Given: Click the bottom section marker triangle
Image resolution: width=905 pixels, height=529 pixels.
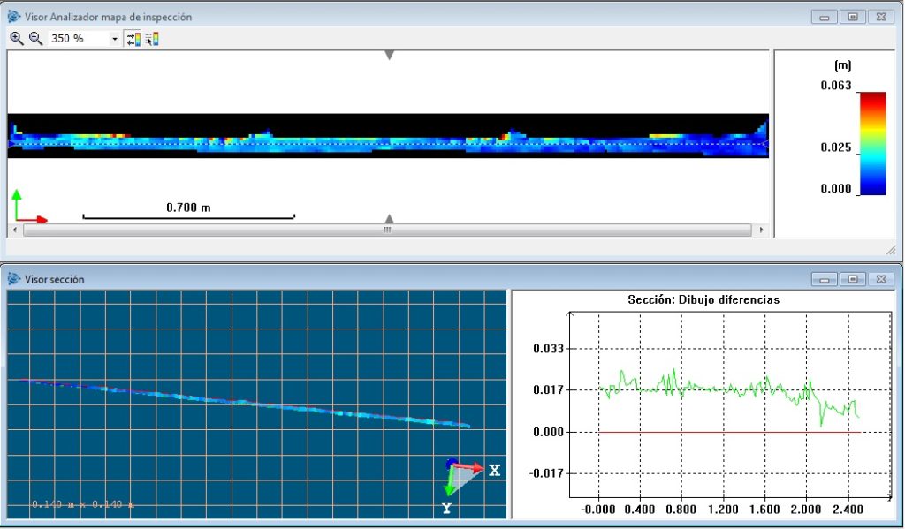Looking at the screenshot, I should [x=389, y=218].
